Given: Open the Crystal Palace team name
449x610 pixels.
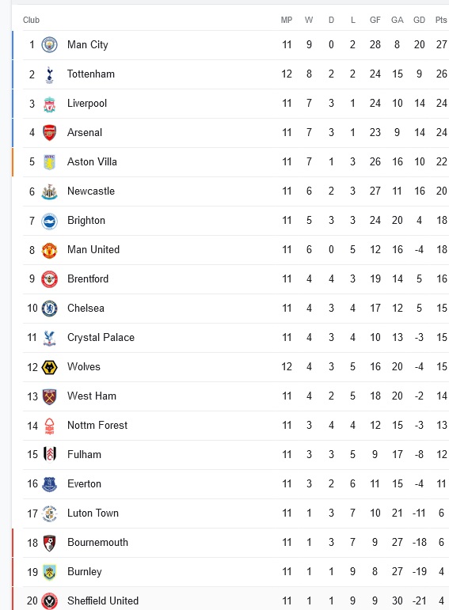Looking at the screenshot, I should 101,337.
